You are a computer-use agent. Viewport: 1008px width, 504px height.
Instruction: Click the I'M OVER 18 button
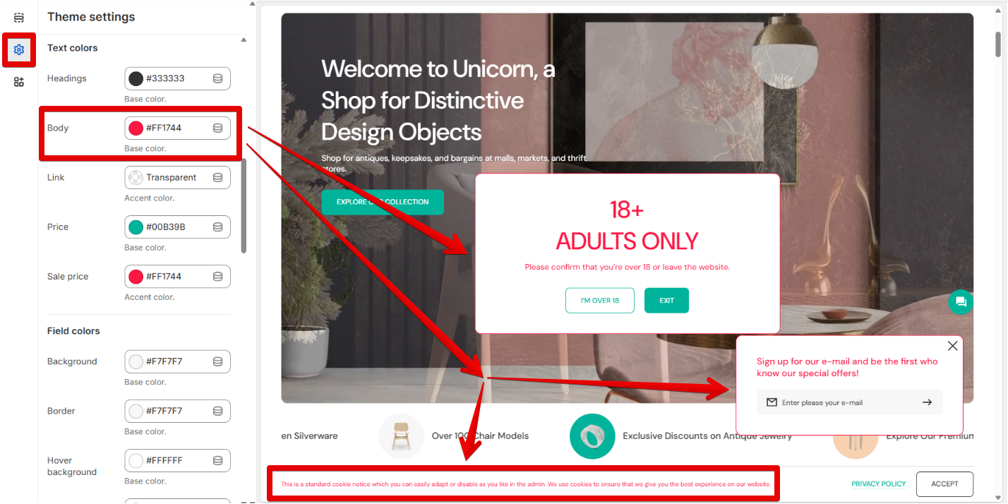tap(600, 301)
